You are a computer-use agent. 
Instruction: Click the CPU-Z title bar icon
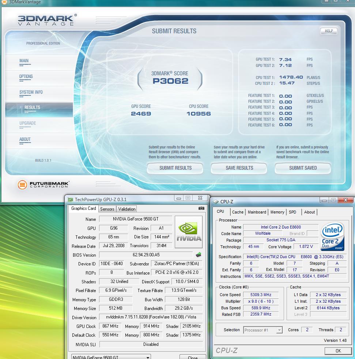[x=216, y=202]
